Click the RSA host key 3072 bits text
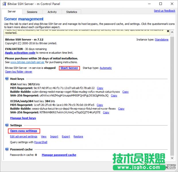 click(x=25, y=84)
